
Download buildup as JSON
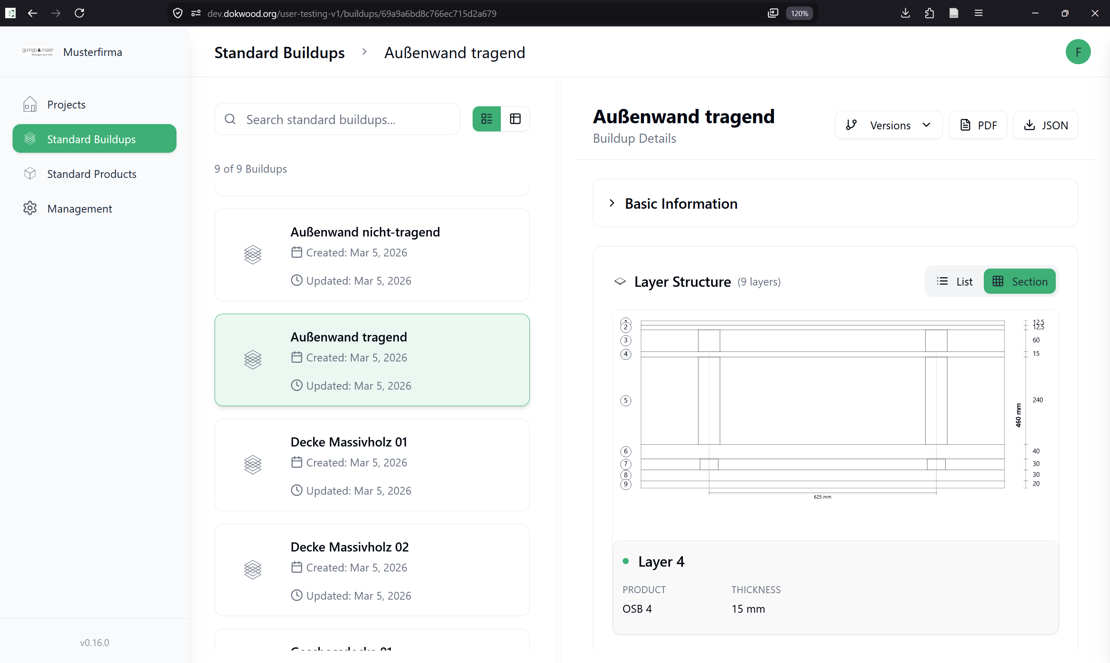[x=1045, y=125]
